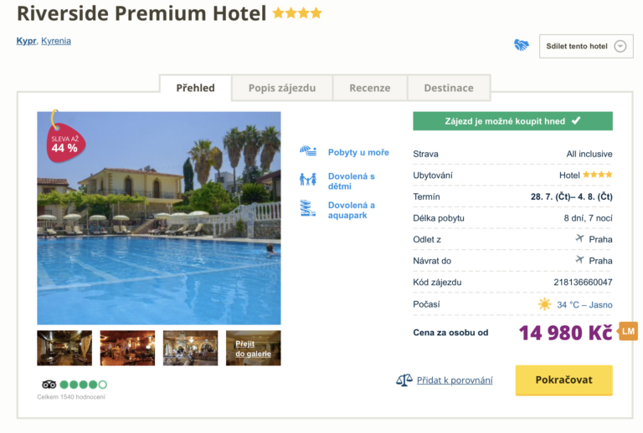The height and width of the screenshot is (433, 643).
Task: Click the family icon for Dovolená s dětmi
Action: click(x=308, y=180)
